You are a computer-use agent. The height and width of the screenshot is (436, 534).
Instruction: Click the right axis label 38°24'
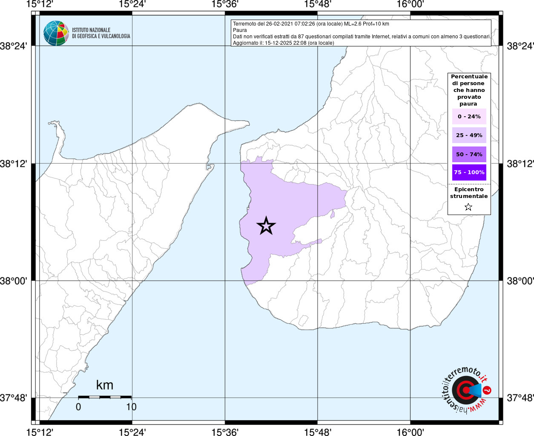coord(520,46)
